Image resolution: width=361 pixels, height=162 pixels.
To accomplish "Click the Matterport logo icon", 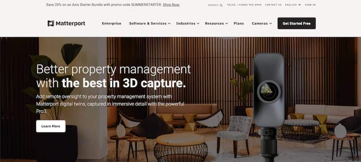I will point(51,23).
